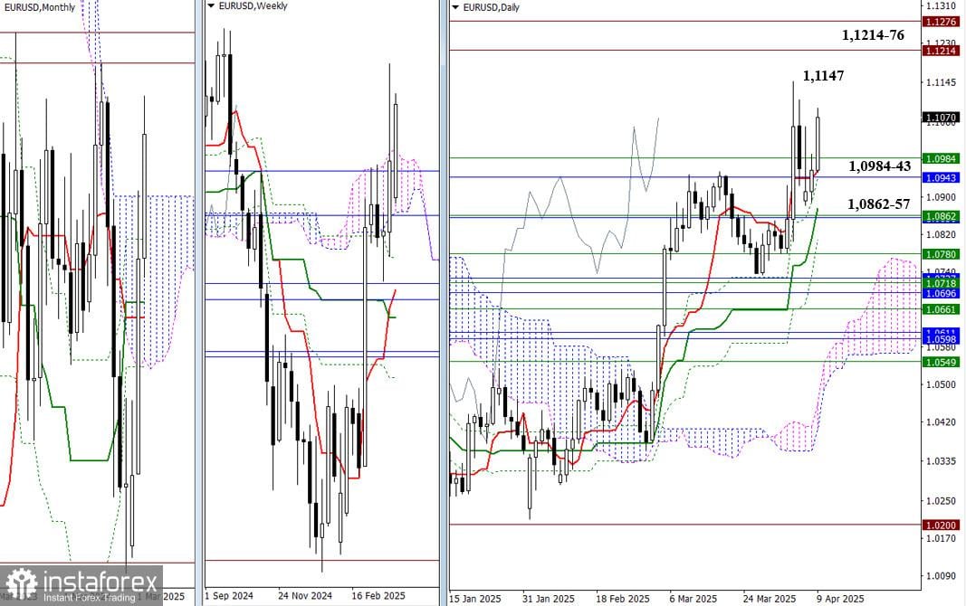The height and width of the screenshot is (606, 966).
Task: Click the 15 Jan 2025 daily date label
Action: click(x=475, y=599)
